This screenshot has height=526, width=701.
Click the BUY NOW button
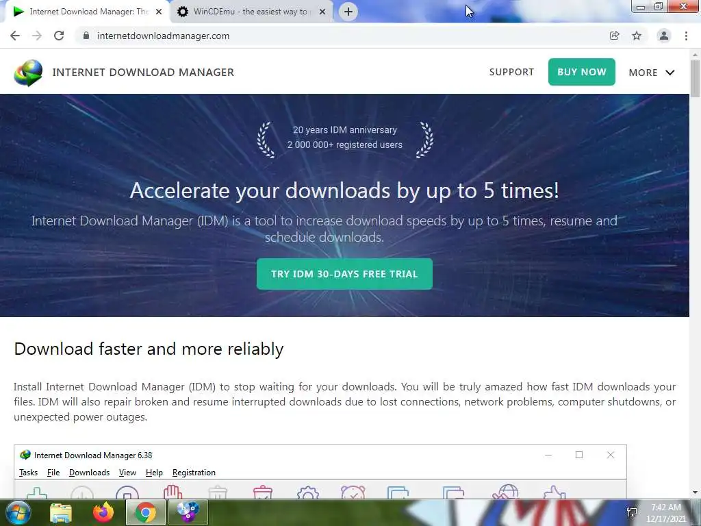tap(582, 72)
